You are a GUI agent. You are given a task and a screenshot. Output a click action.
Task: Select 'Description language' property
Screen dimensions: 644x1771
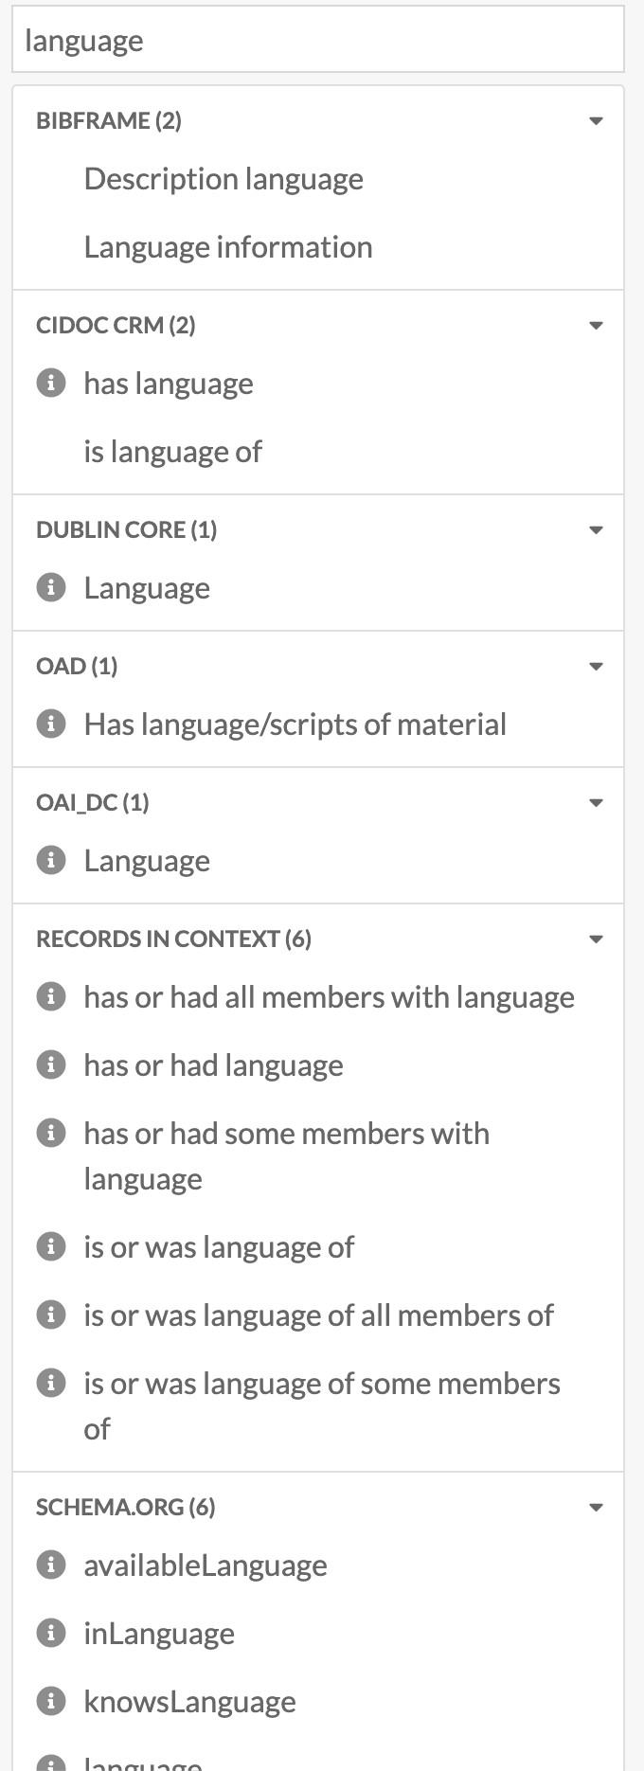coord(224,179)
